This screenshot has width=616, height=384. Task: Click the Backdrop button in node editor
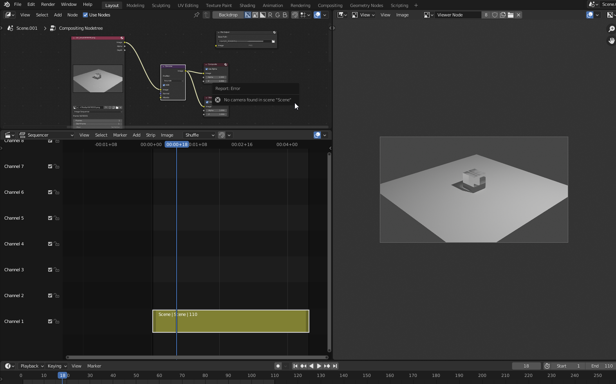coord(228,15)
